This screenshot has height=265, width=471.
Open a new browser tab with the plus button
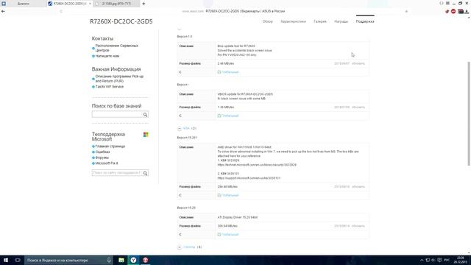tap(144, 4)
